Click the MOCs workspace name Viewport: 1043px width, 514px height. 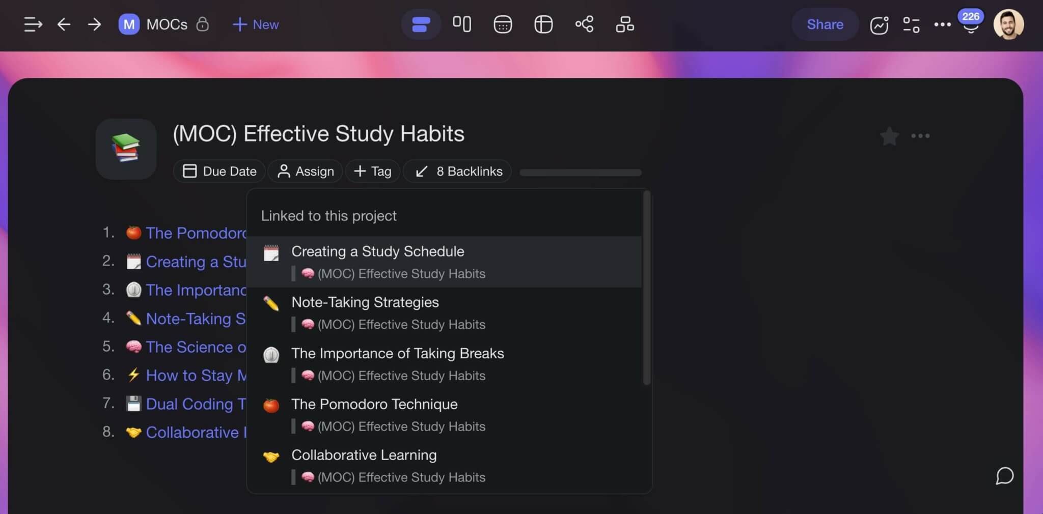(x=167, y=24)
